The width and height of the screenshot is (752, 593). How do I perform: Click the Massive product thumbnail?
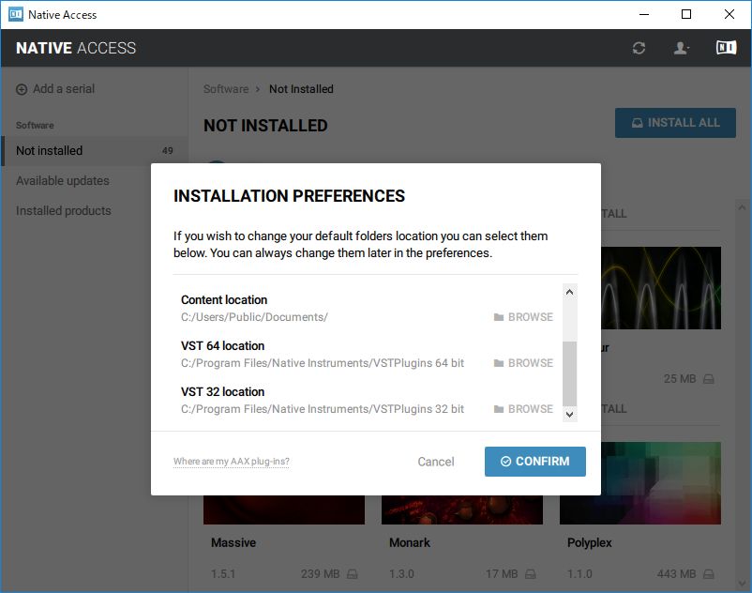[284, 510]
